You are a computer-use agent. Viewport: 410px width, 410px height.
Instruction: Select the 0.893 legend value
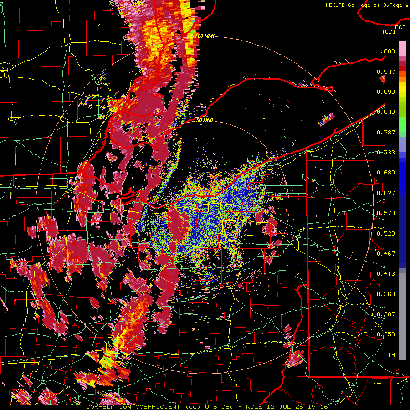386,92
